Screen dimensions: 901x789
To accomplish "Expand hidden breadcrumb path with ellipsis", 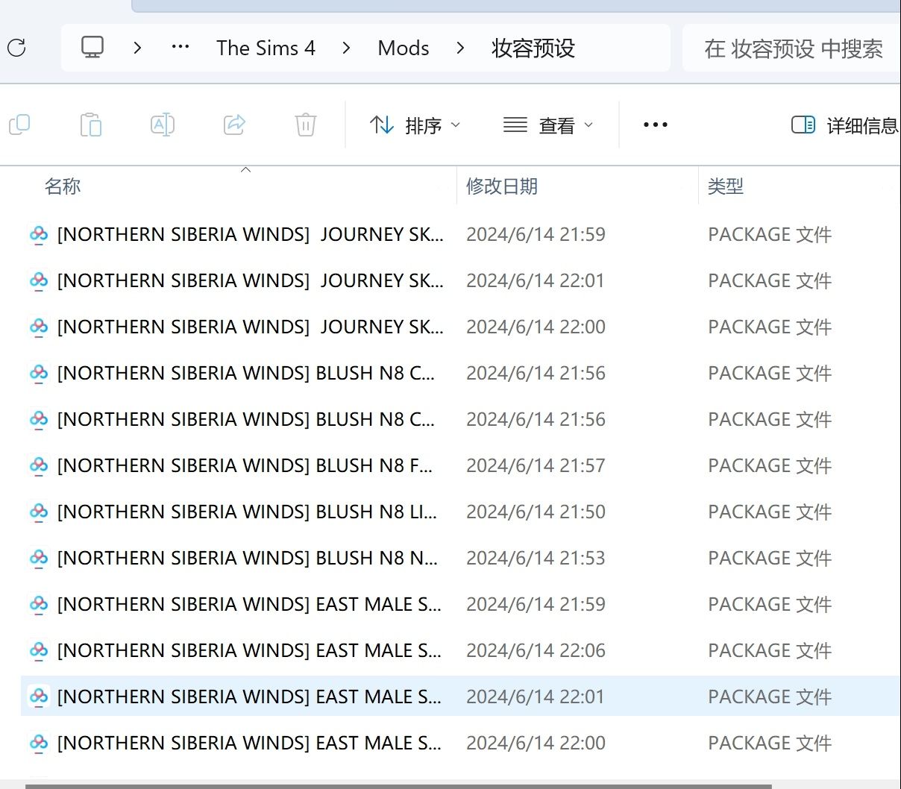I will [180, 48].
